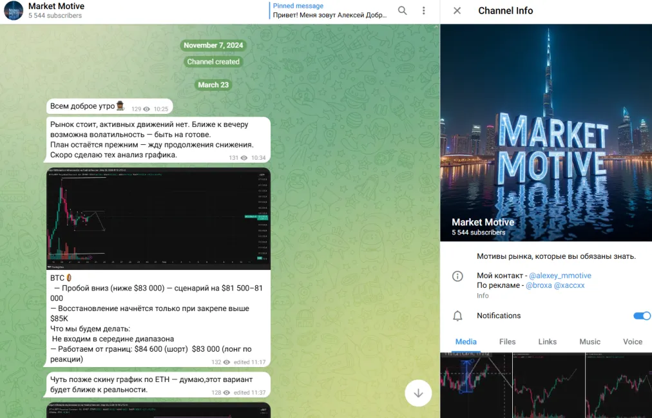This screenshot has width=652, height=418.
Task: Click the info icon beside channel description
Action: [457, 276]
